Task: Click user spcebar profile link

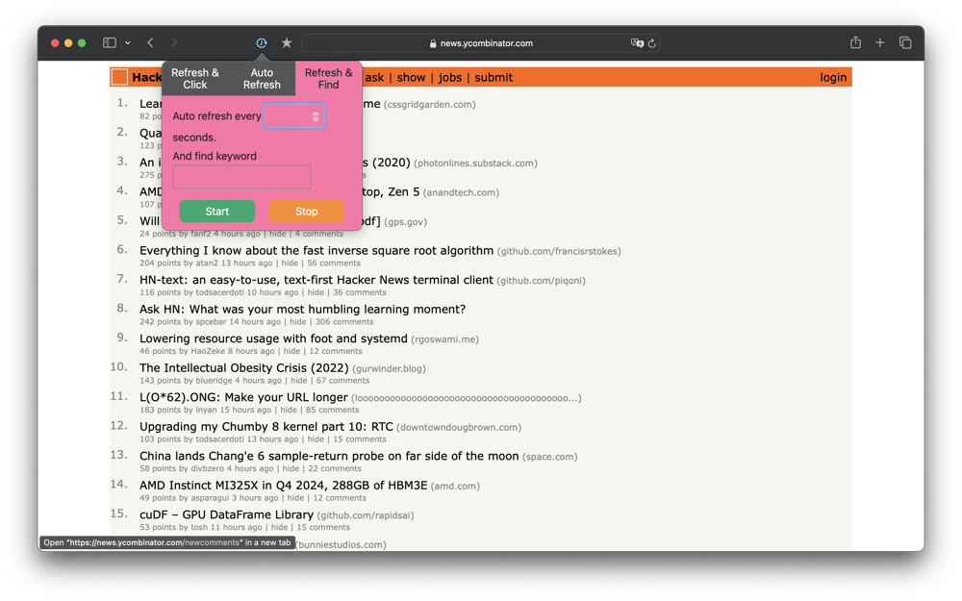Action: (x=209, y=322)
